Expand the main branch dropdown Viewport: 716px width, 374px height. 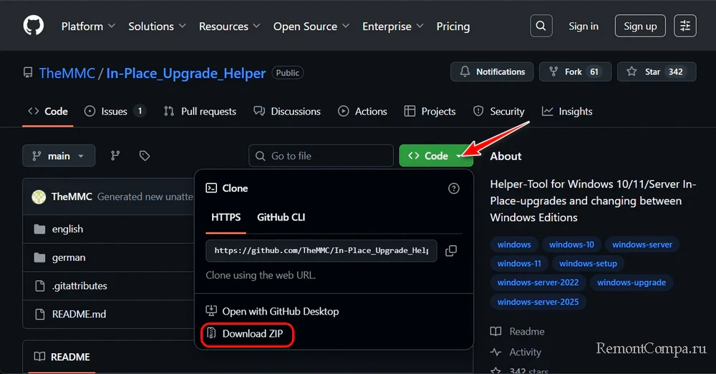58,156
